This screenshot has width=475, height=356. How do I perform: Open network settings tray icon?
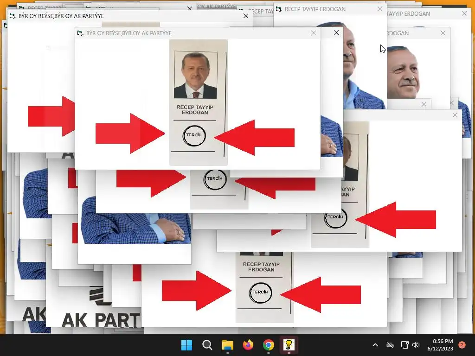tap(404, 345)
